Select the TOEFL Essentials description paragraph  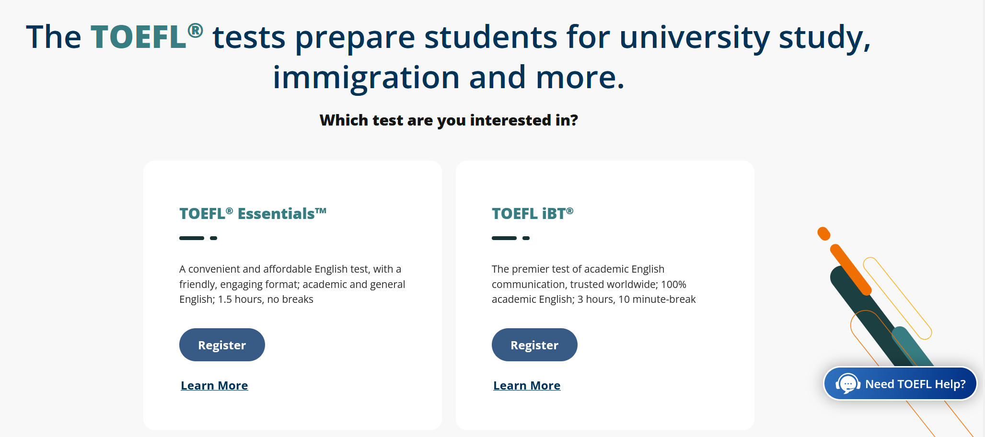292,284
